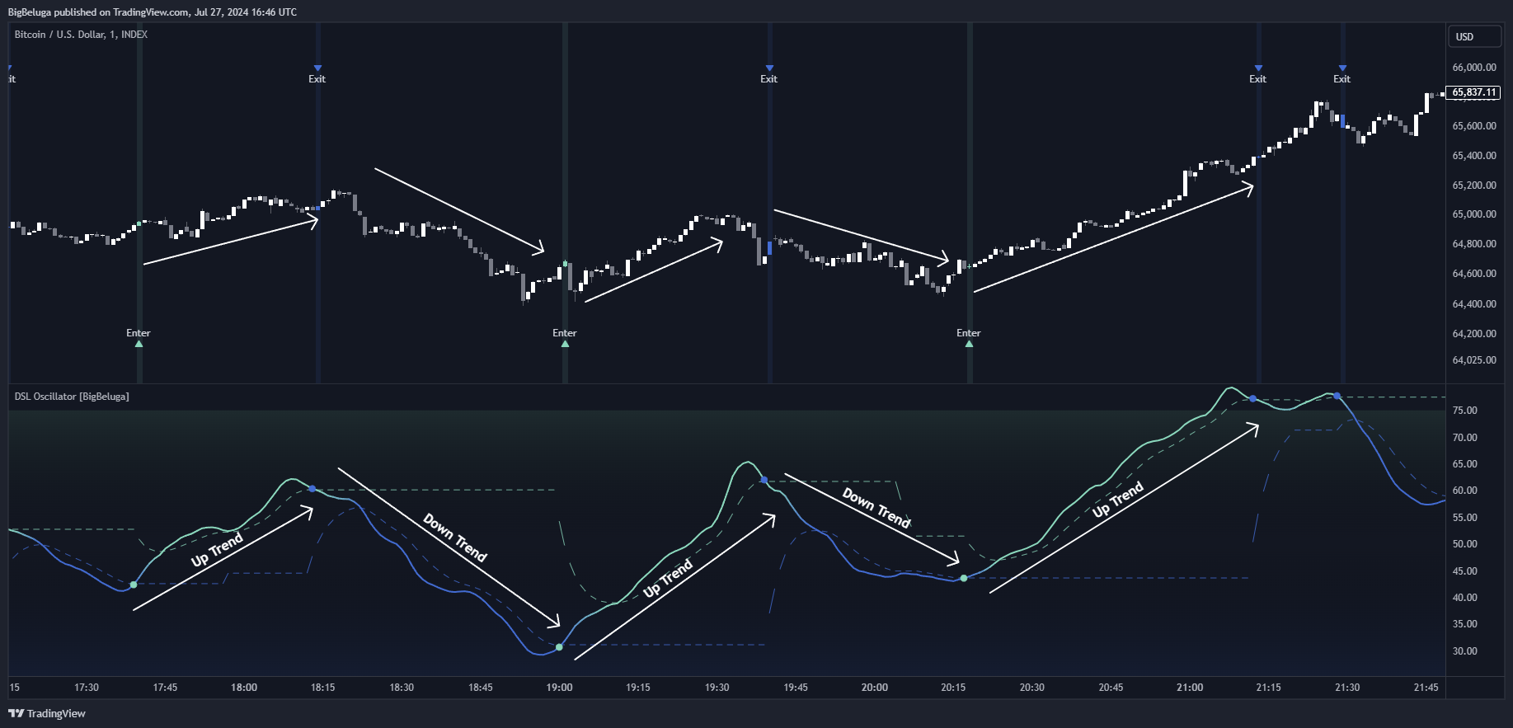Image resolution: width=1513 pixels, height=728 pixels.
Task: Click the 65,400.00 price axis label
Action: click(x=1474, y=156)
